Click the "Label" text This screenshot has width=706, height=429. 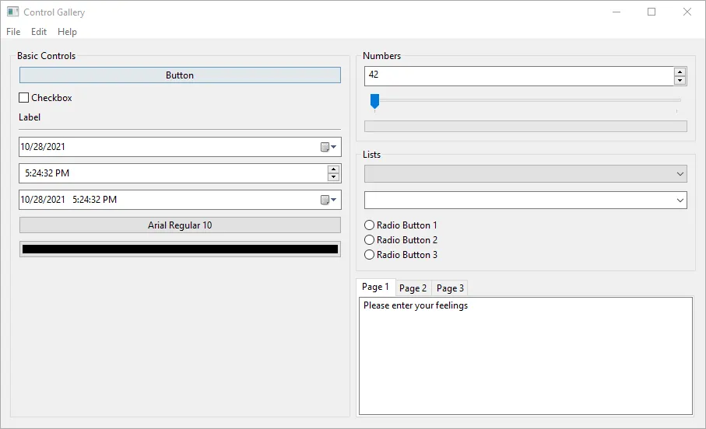30,117
